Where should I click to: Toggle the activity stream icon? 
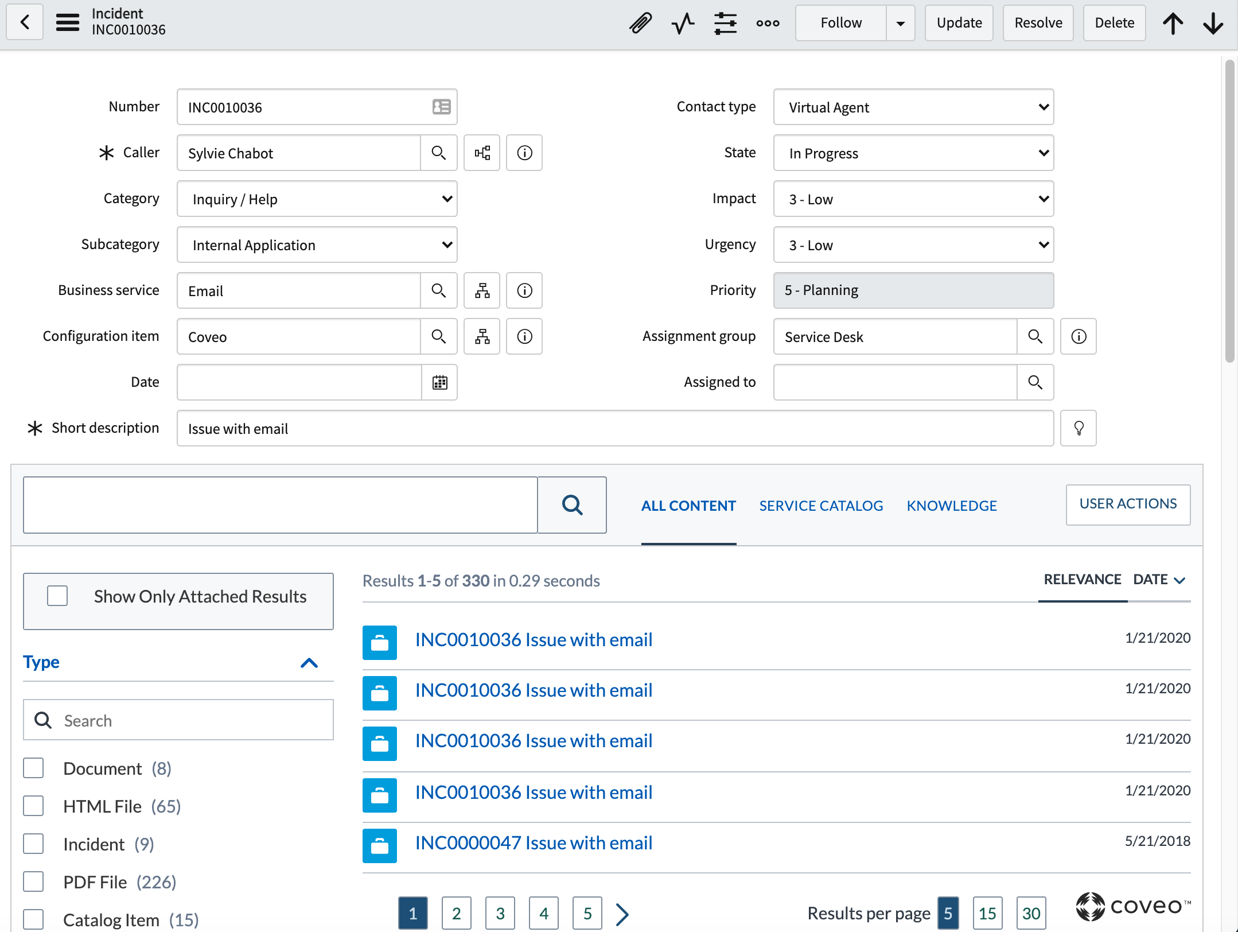[x=683, y=23]
